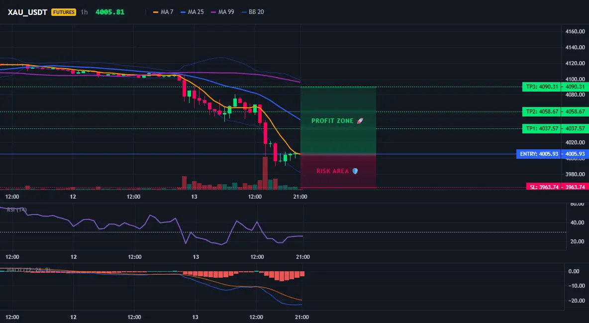Select the TP2: 4058.67 level label
Image resolution: width=589 pixels, height=323 pixels.
click(x=541, y=111)
